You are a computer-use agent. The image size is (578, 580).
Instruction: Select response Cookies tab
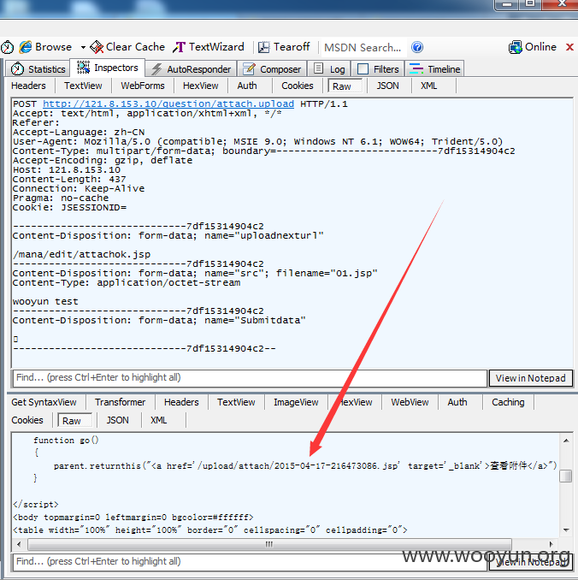(x=27, y=420)
